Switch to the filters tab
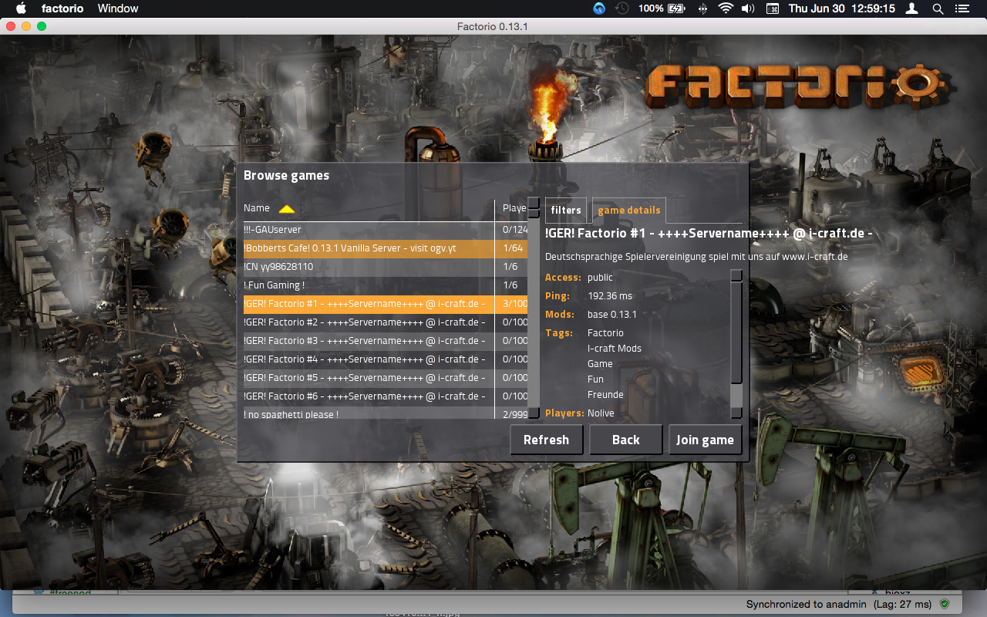This screenshot has width=987, height=617. 566,211
